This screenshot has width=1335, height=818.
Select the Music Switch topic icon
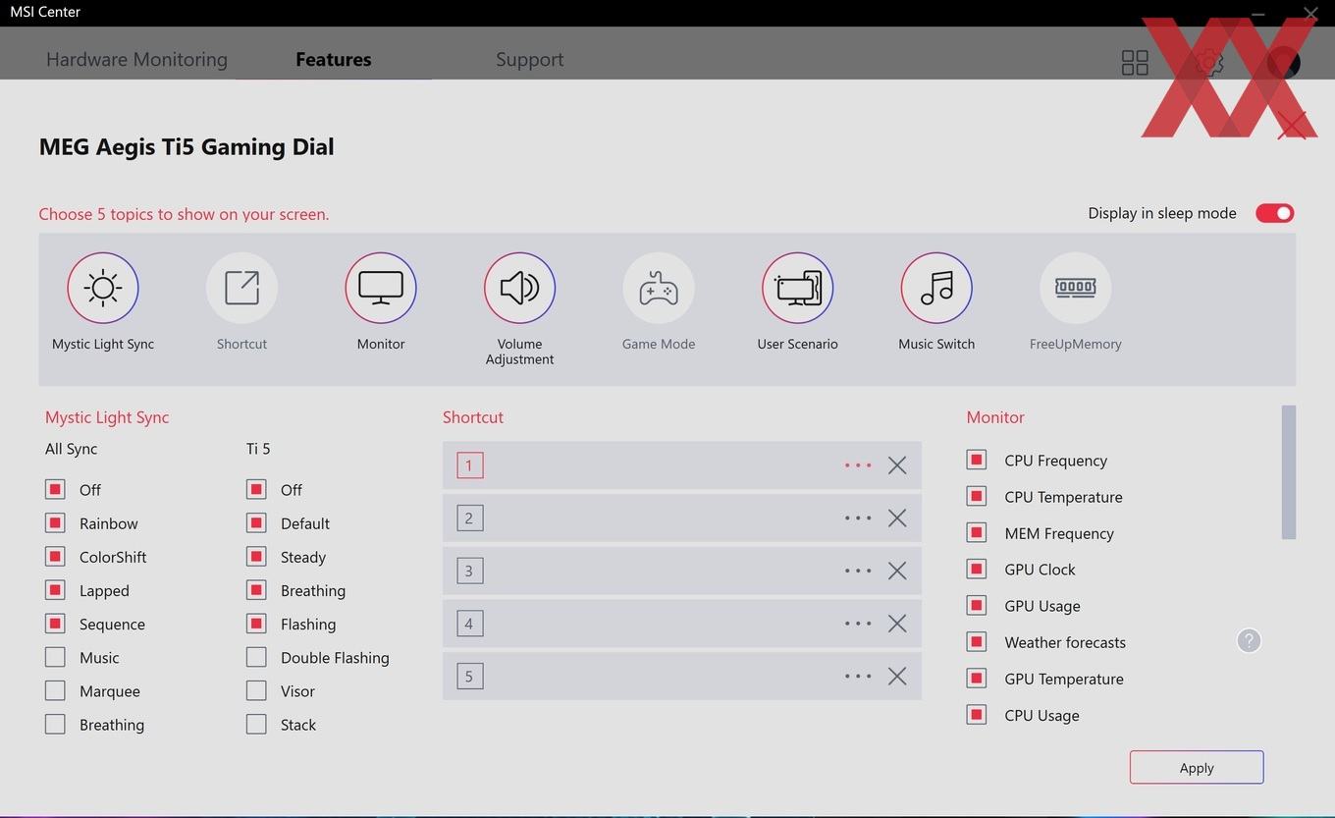tap(936, 288)
